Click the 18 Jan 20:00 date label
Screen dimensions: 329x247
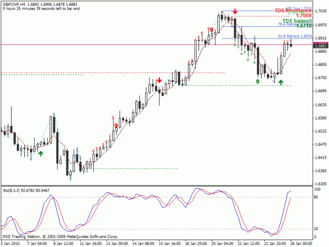point(196,243)
